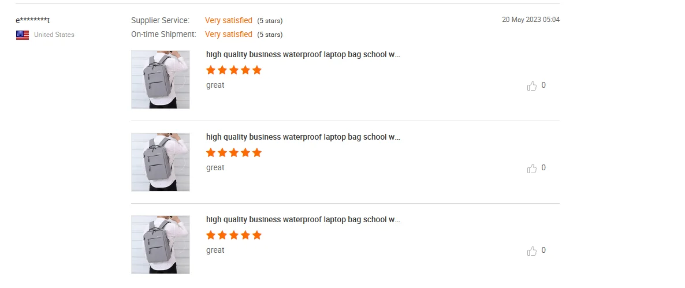Viewport: 685px width, 288px height.
Task: Click the 'United States' country label
Action: click(x=54, y=35)
